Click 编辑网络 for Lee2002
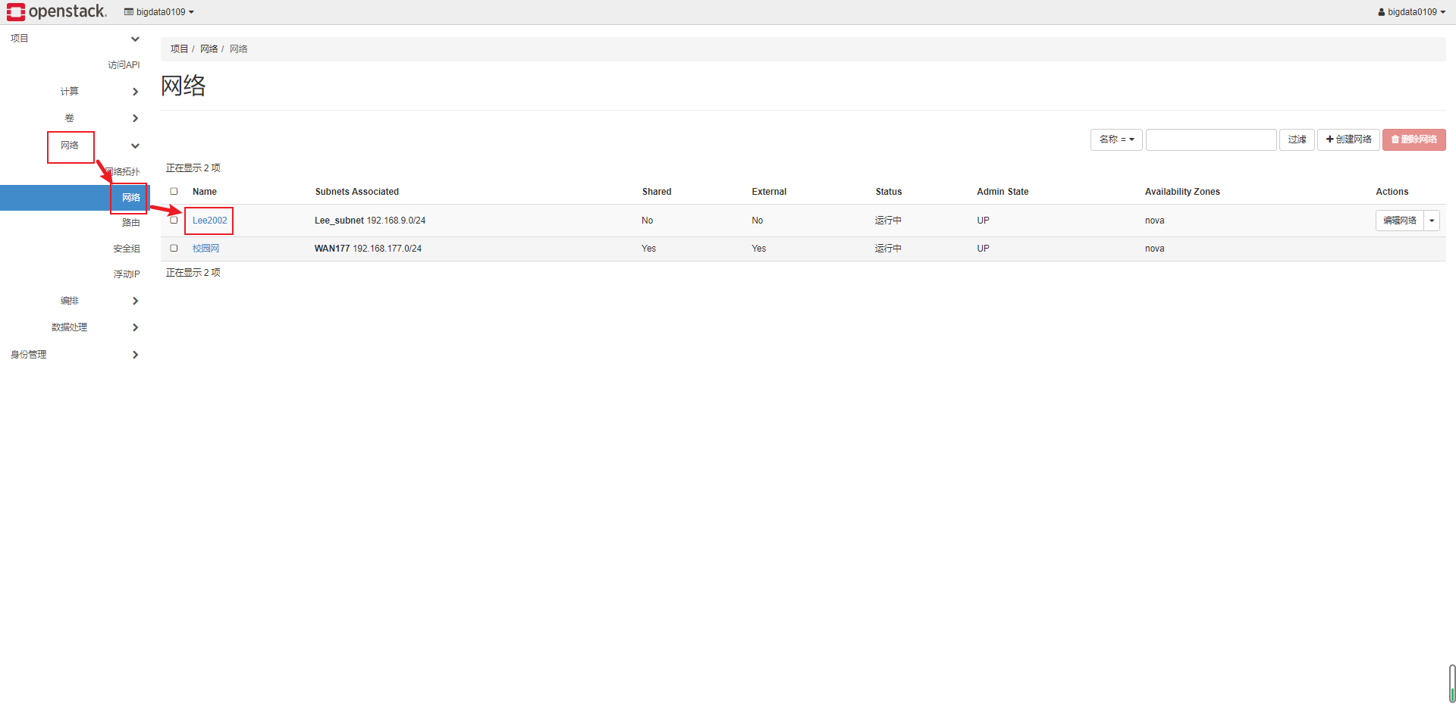Image resolution: width=1456 pixels, height=717 pixels. tap(1400, 221)
